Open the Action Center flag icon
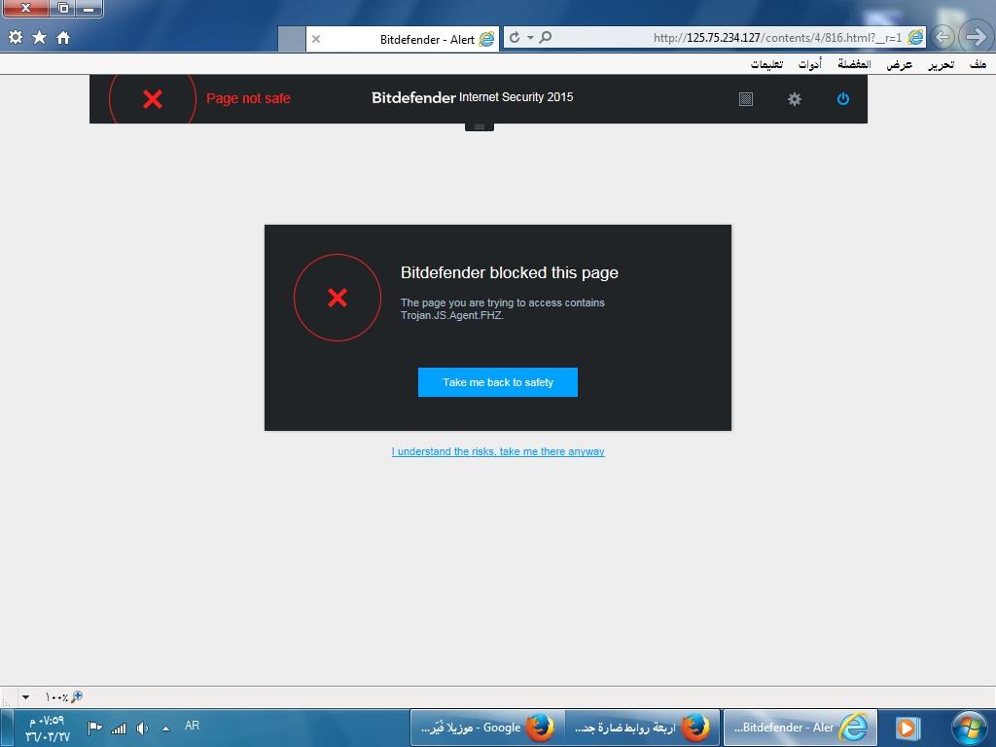 [95, 728]
